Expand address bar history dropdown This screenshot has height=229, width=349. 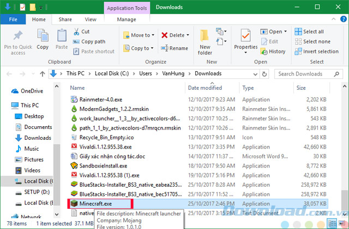coord(255,74)
